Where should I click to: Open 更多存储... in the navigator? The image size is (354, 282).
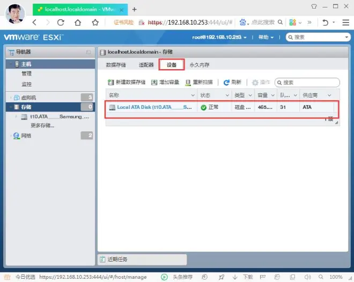(x=42, y=125)
